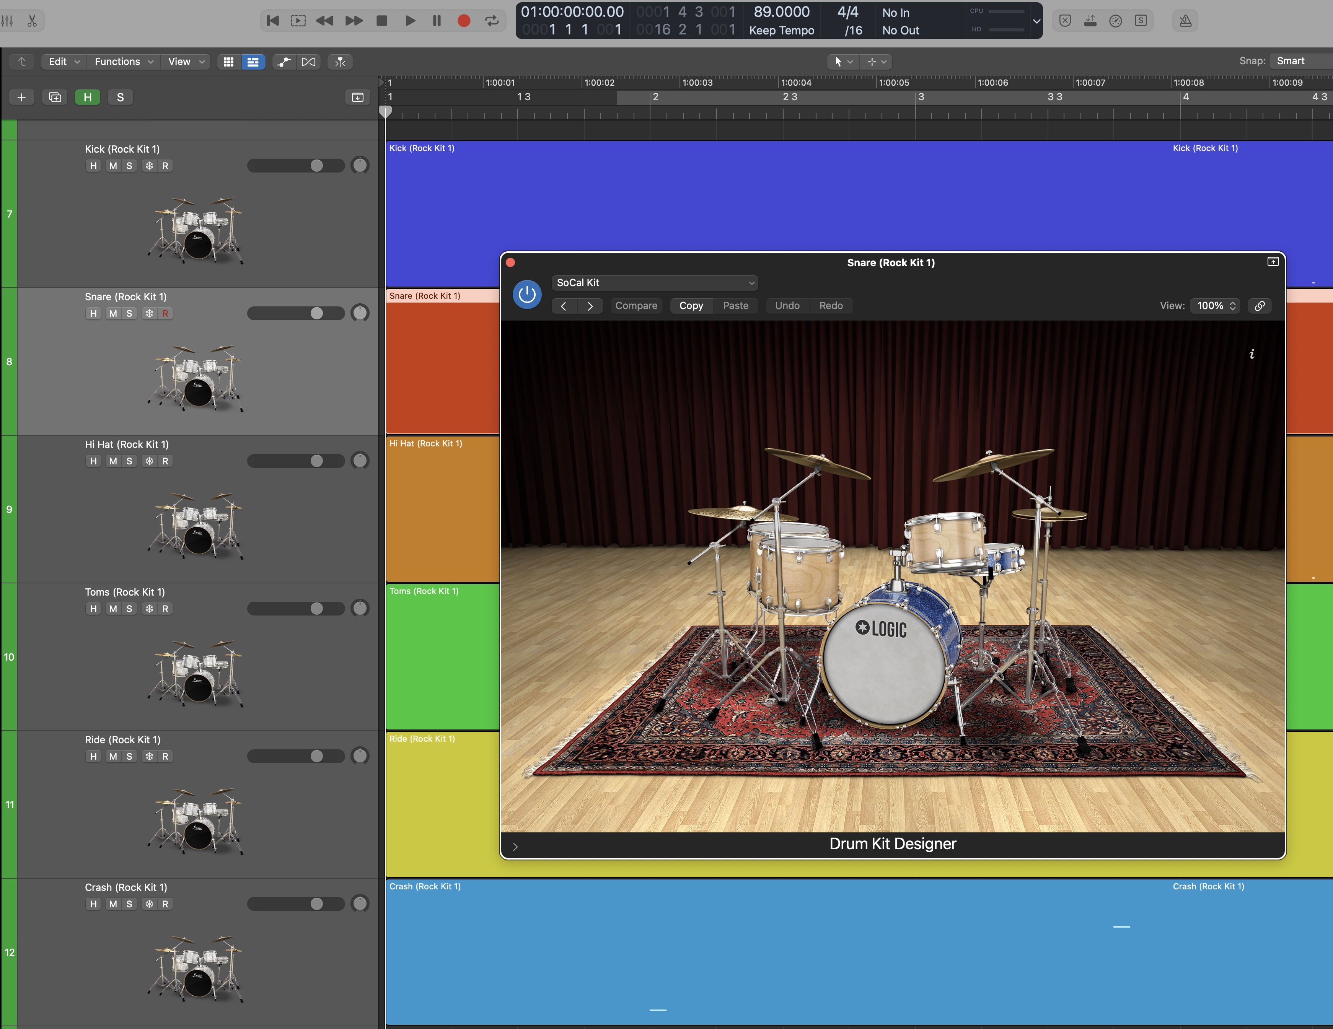Adjust the Toms track volume slider
The image size is (1333, 1029).
316,609
